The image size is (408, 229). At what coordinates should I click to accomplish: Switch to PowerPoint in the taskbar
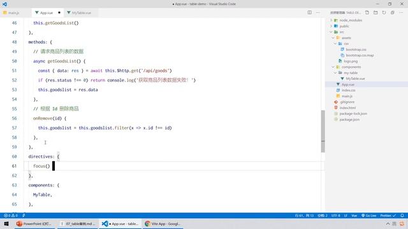(x=35, y=223)
